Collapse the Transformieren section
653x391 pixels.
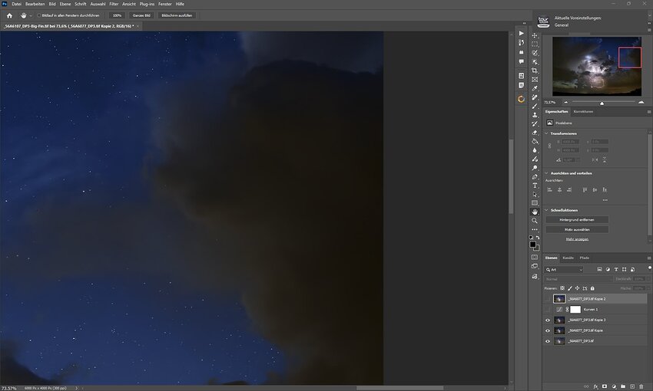click(546, 133)
